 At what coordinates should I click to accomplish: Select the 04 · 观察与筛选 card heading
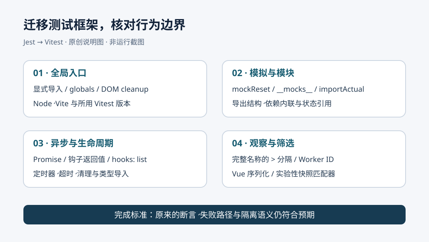[263, 143]
